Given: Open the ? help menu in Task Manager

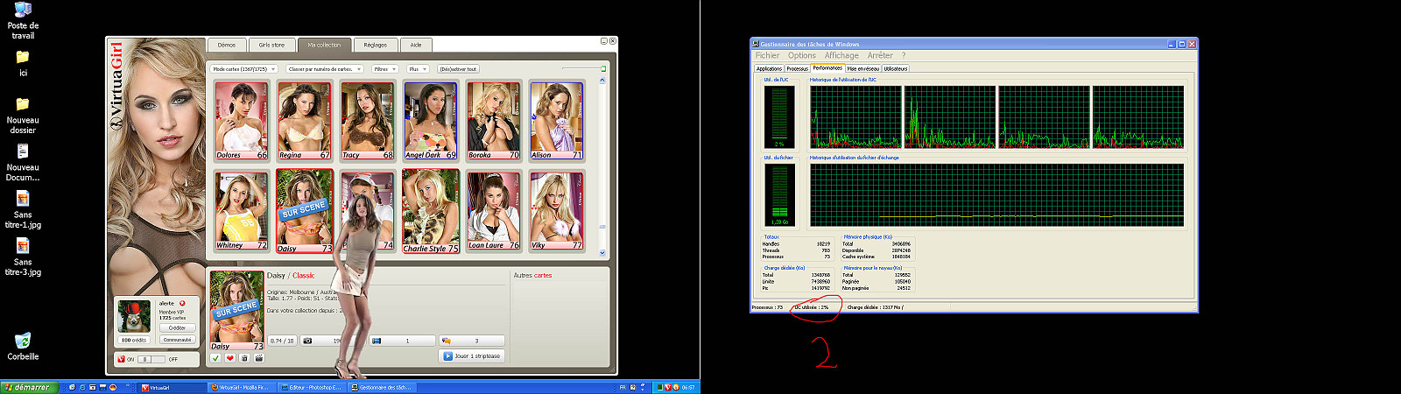Looking at the screenshot, I should 904,55.
